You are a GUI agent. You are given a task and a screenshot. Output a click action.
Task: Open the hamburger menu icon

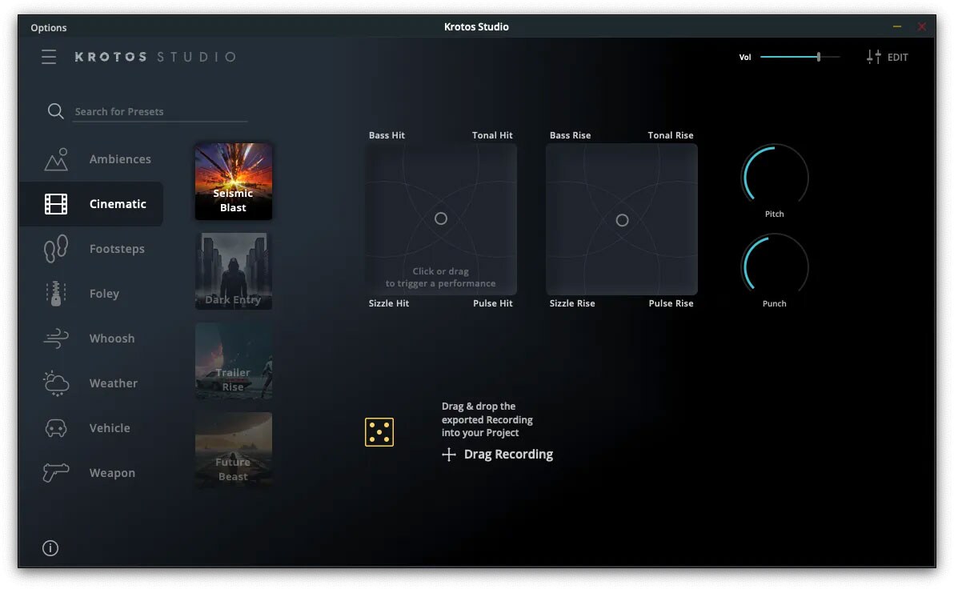tap(50, 57)
